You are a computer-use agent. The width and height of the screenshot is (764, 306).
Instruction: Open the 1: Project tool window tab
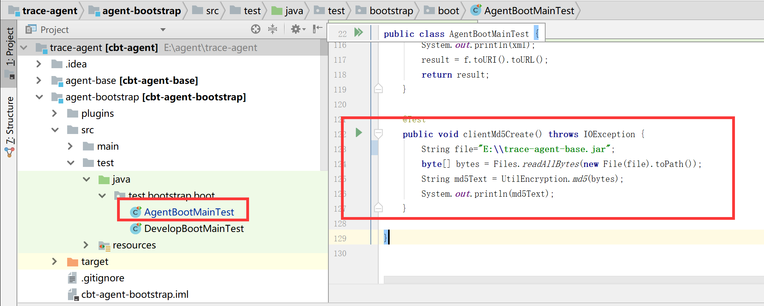[x=9, y=54]
